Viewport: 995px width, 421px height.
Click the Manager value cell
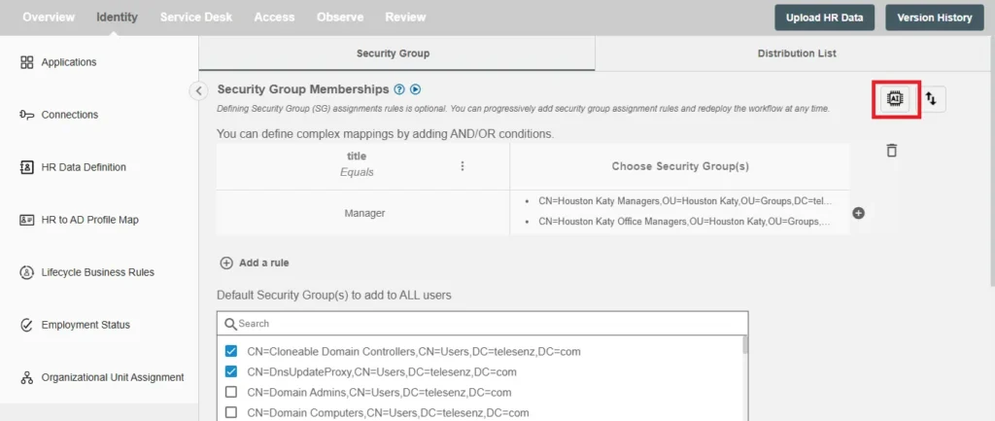click(x=364, y=213)
